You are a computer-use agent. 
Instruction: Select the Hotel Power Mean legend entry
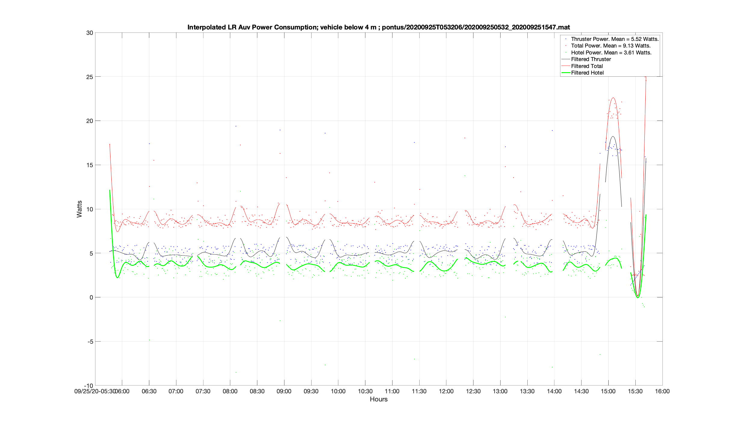tap(611, 53)
